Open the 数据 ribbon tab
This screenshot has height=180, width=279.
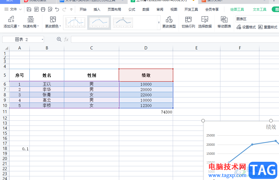146,10
